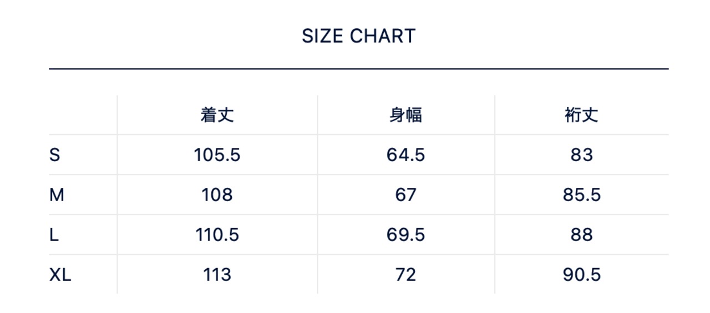
Task: Click the 110.5 cell in the table
Action: click(217, 235)
